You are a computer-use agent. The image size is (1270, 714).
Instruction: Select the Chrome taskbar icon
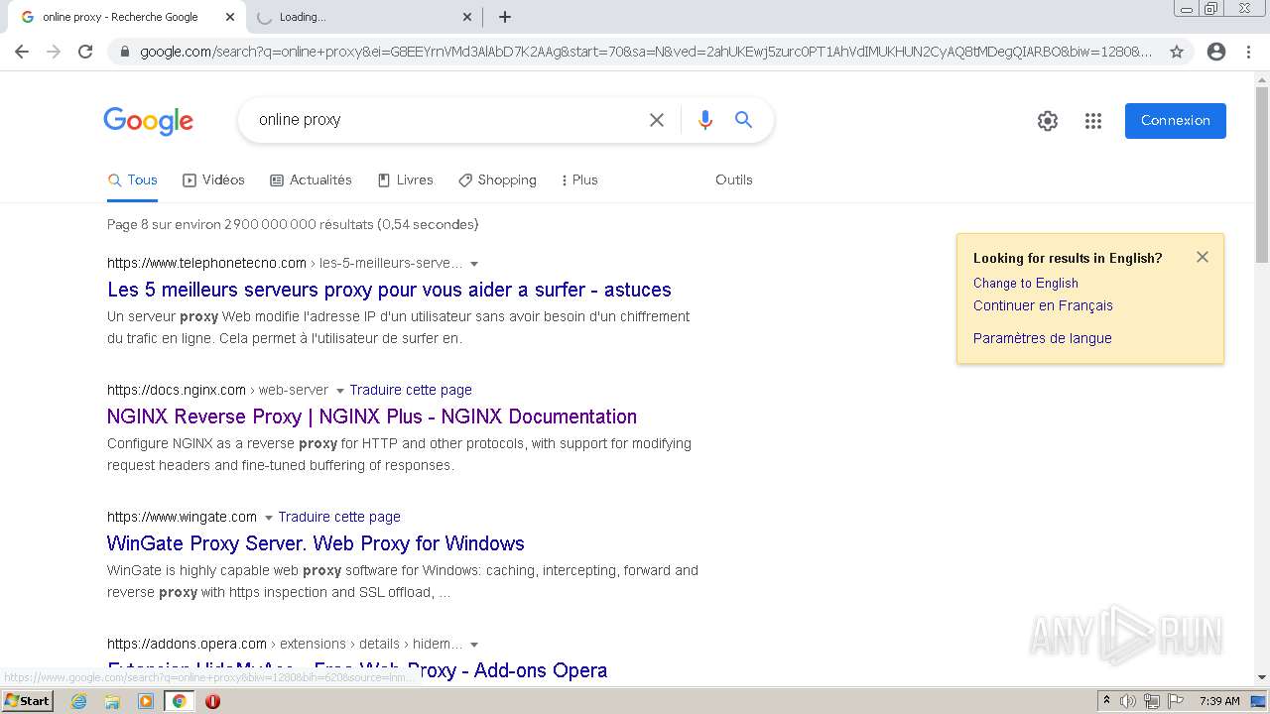[179, 701]
